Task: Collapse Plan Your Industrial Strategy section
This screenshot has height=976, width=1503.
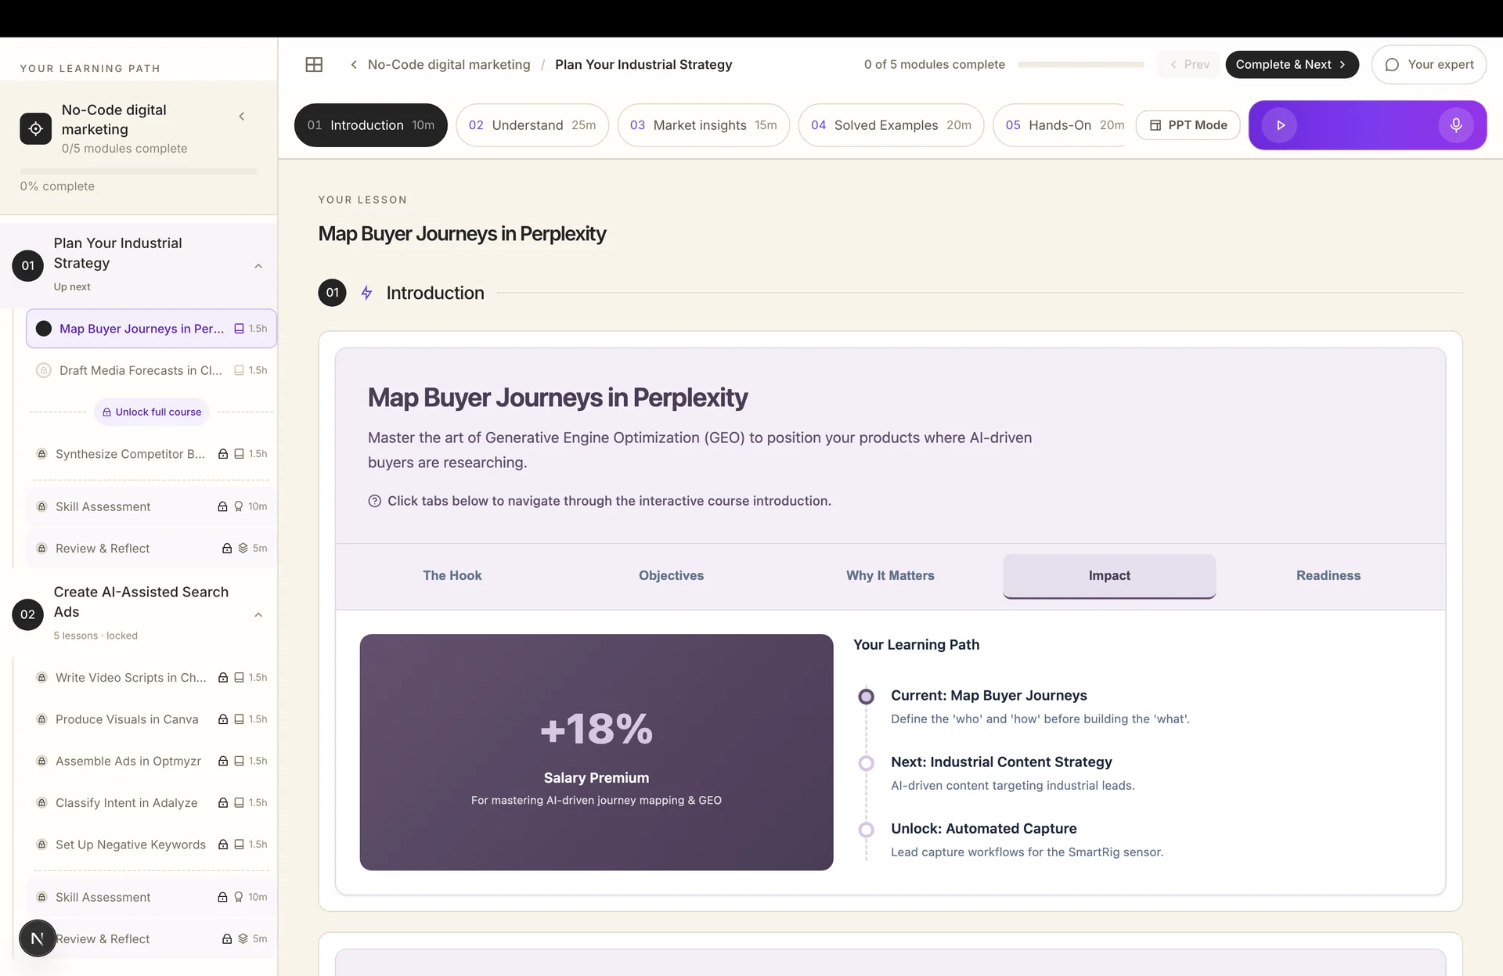Action: pos(258,266)
